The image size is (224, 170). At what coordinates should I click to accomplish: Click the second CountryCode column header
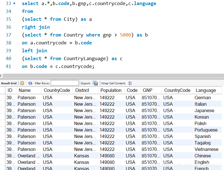[x=177, y=90]
